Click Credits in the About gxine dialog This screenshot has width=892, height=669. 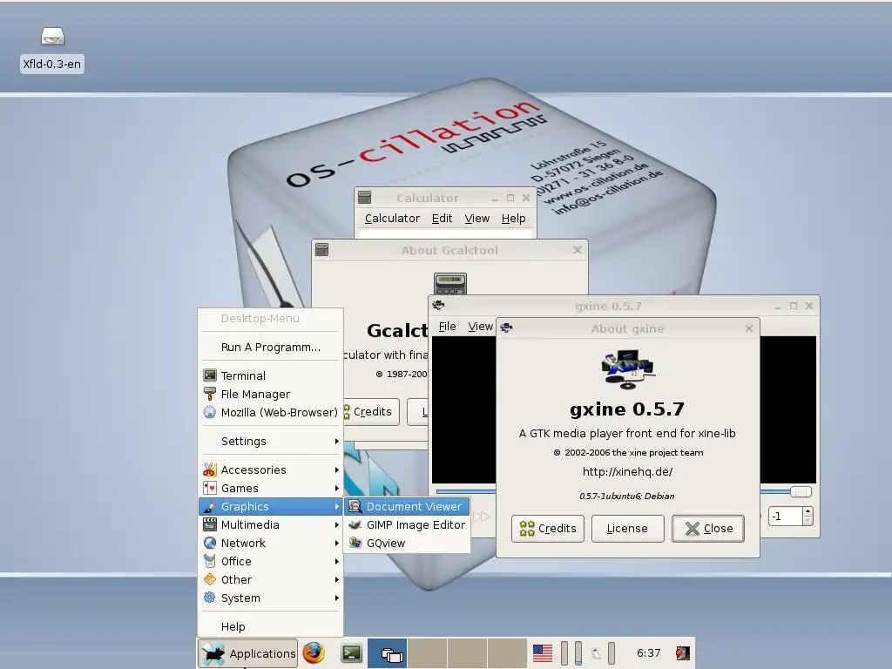pyautogui.click(x=547, y=529)
